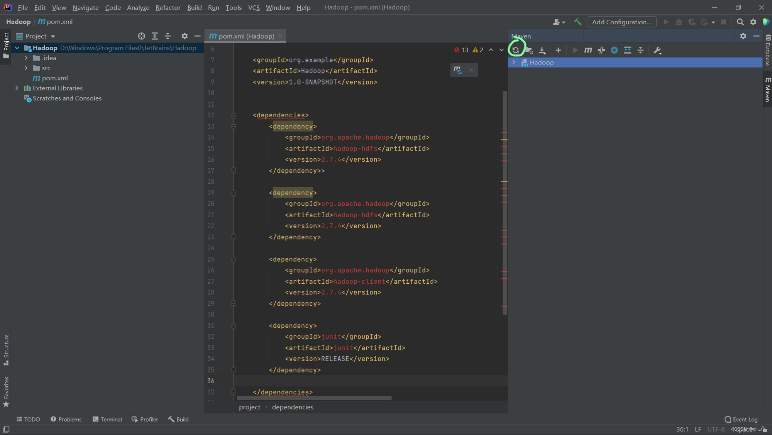Open Maven settings wrench icon
Screen dimensions: 772x435
coord(657,50)
